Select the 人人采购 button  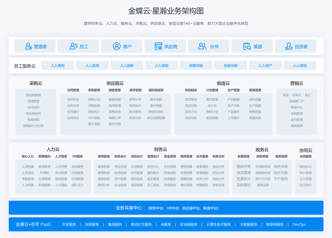pyautogui.click(x=161, y=66)
